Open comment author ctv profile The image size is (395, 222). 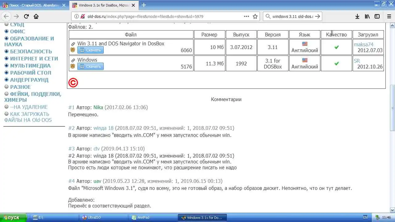(x=97, y=149)
